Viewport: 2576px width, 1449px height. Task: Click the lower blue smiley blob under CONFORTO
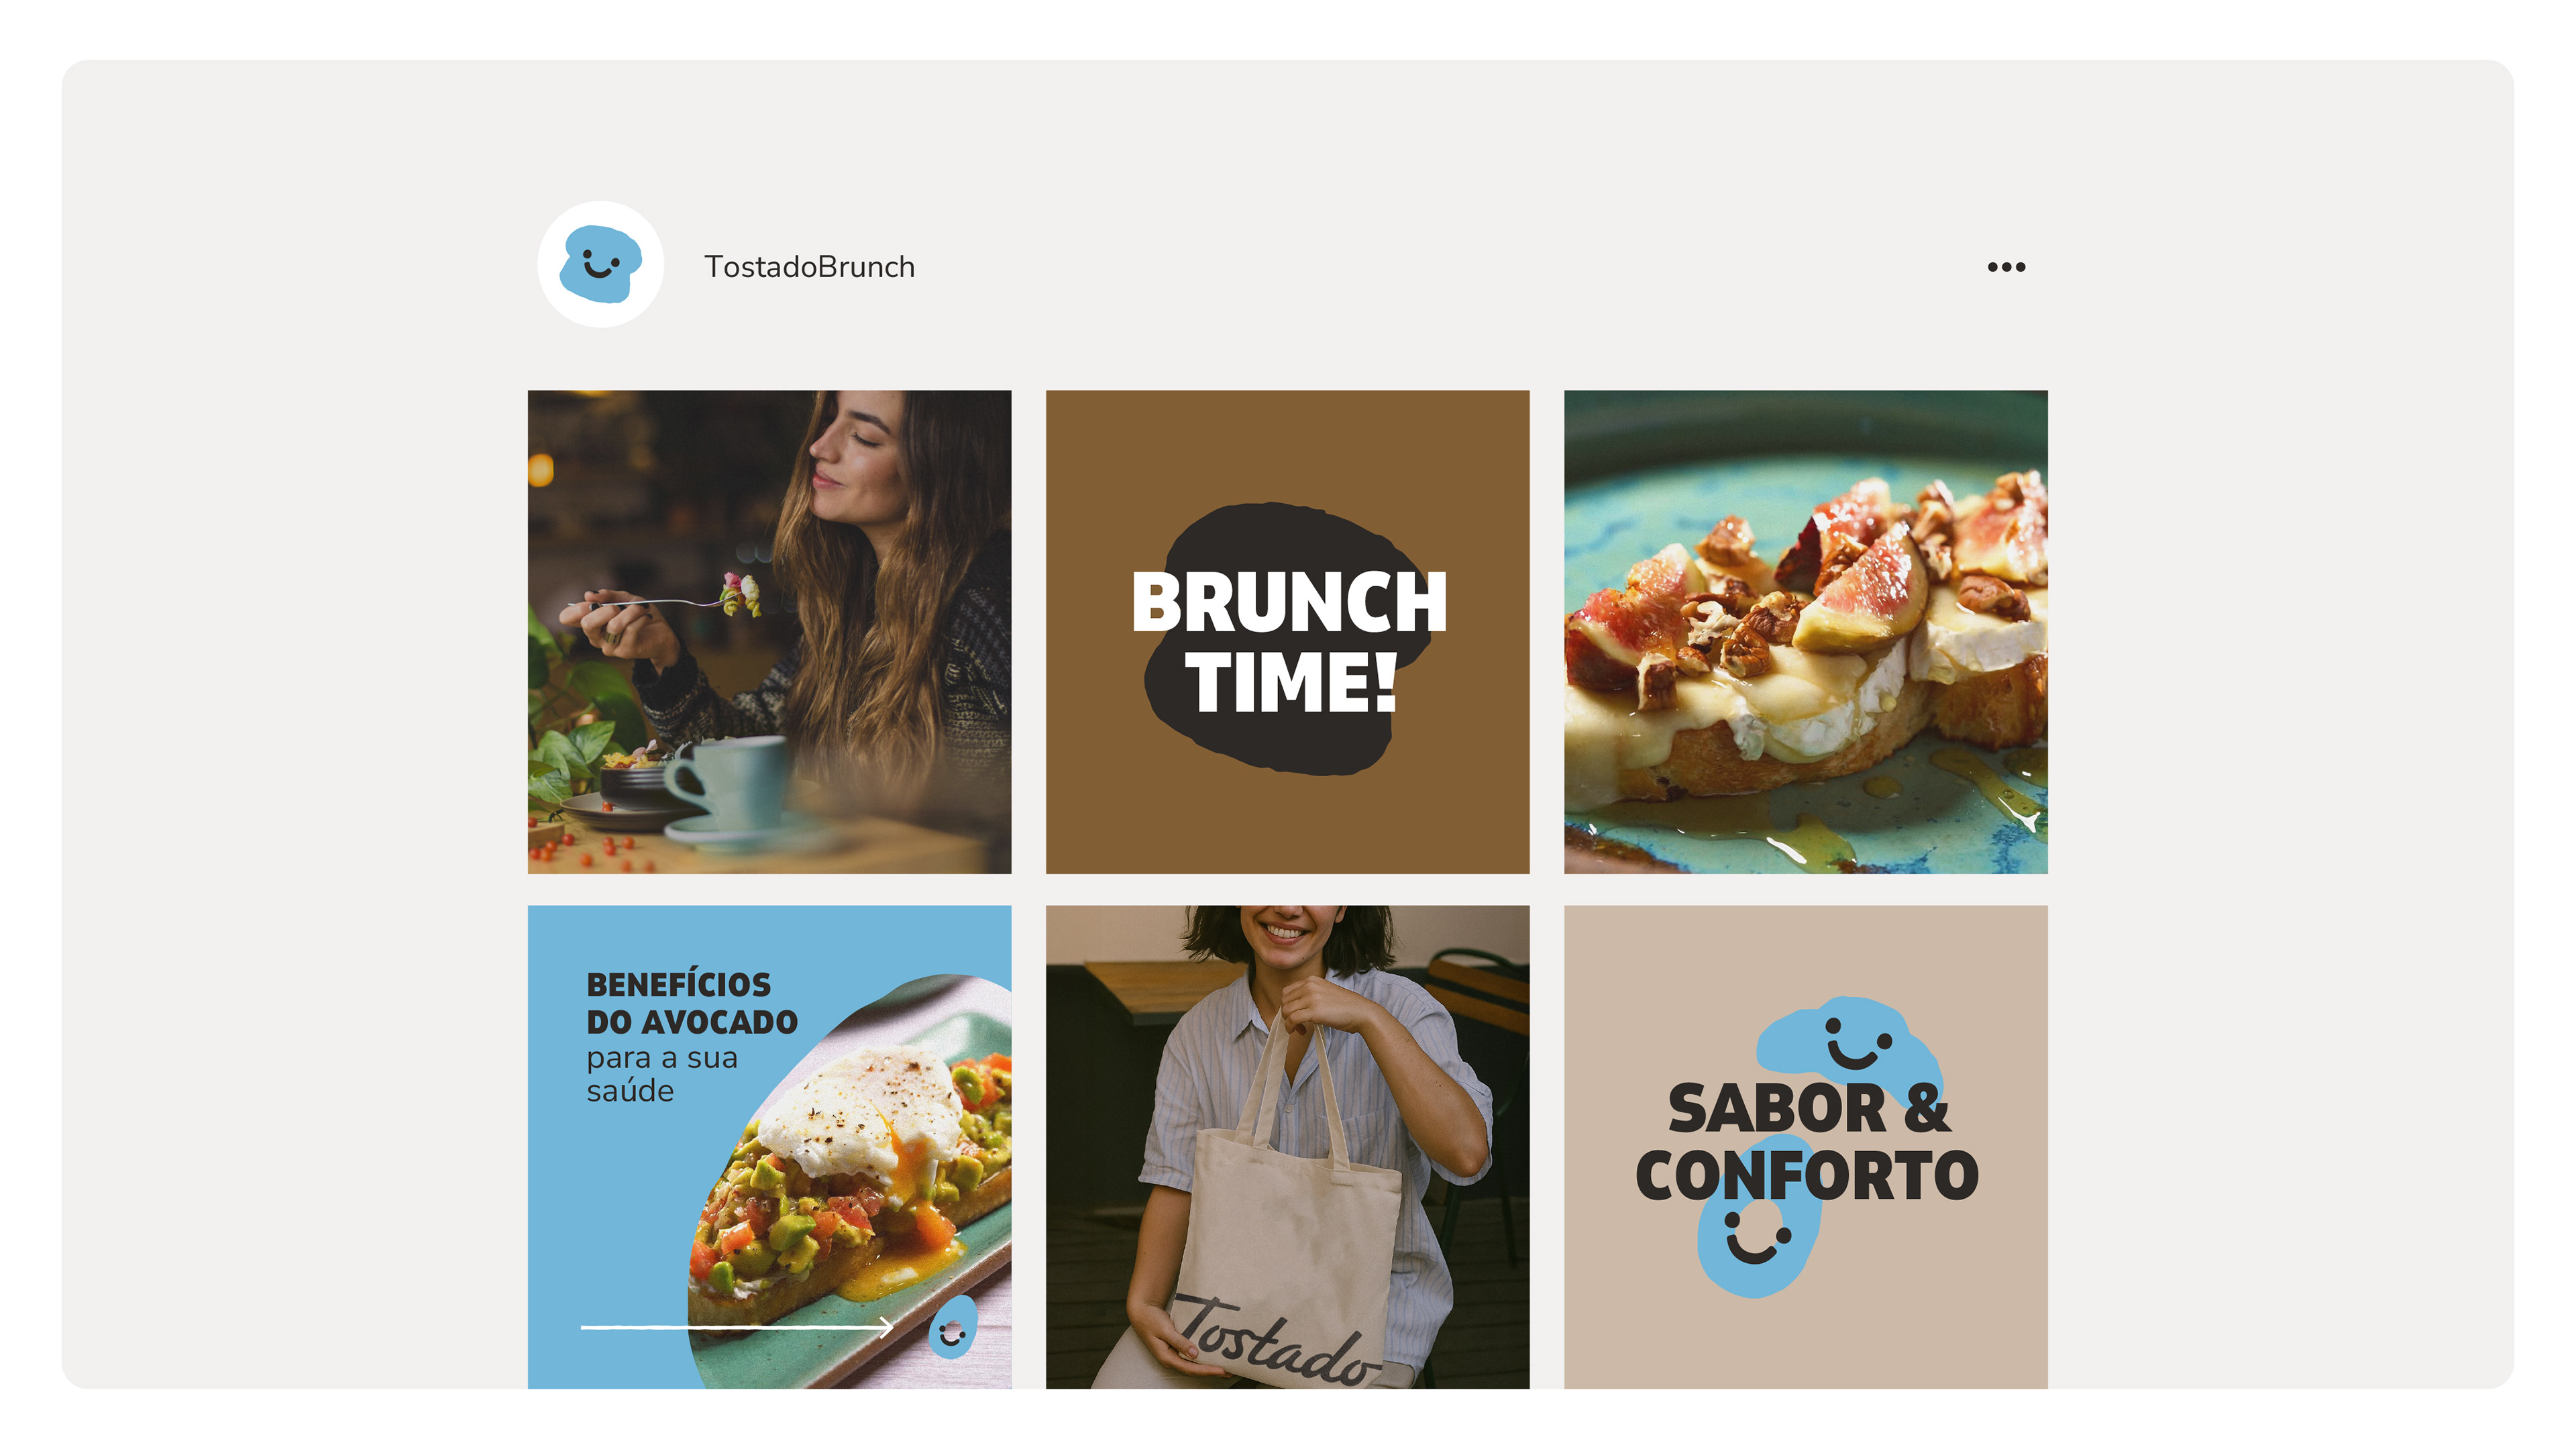(x=1756, y=1245)
